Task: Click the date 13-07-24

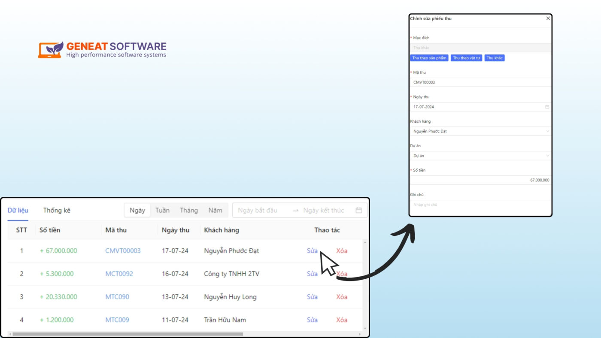Action: pyautogui.click(x=175, y=297)
